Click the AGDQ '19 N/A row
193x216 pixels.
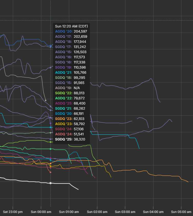pyautogui.click(x=67, y=88)
